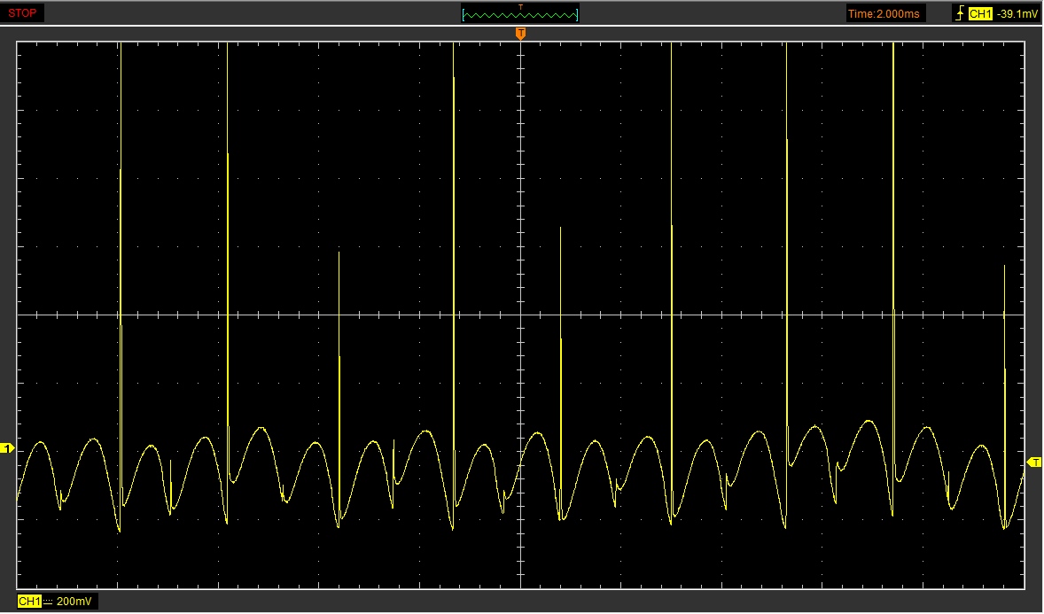Click the orange trigger position marker T
Screen dimensions: 1044x614
[x=520, y=34]
